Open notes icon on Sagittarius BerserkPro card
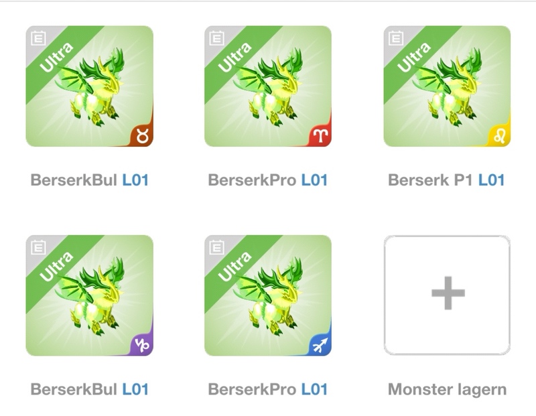Image resolution: width=536 pixels, height=416 pixels. [x=216, y=247]
